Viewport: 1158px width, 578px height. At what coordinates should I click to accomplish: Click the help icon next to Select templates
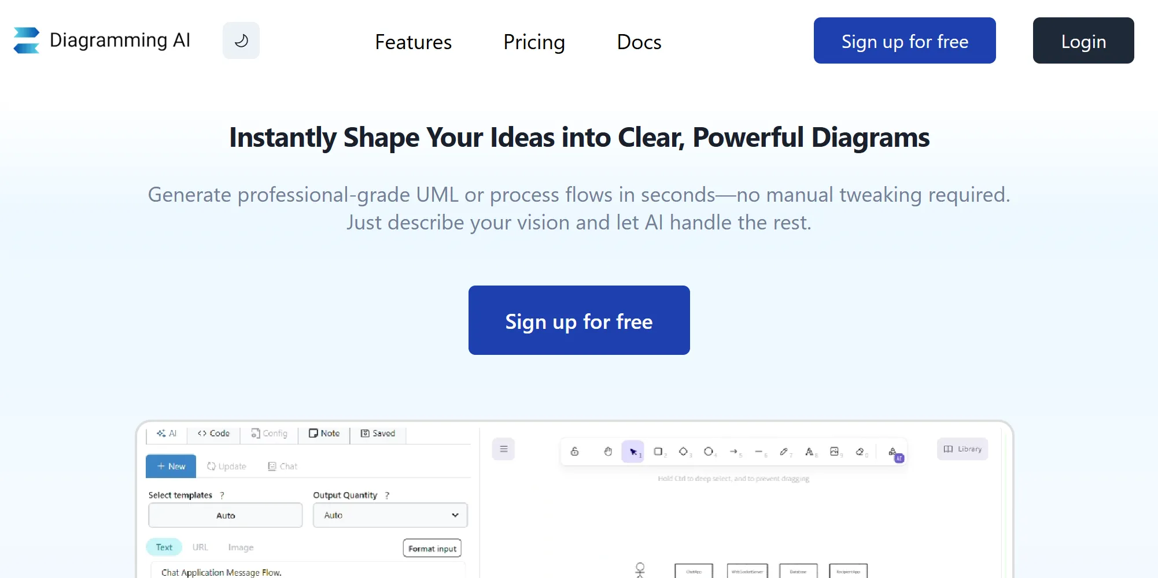pyautogui.click(x=222, y=495)
